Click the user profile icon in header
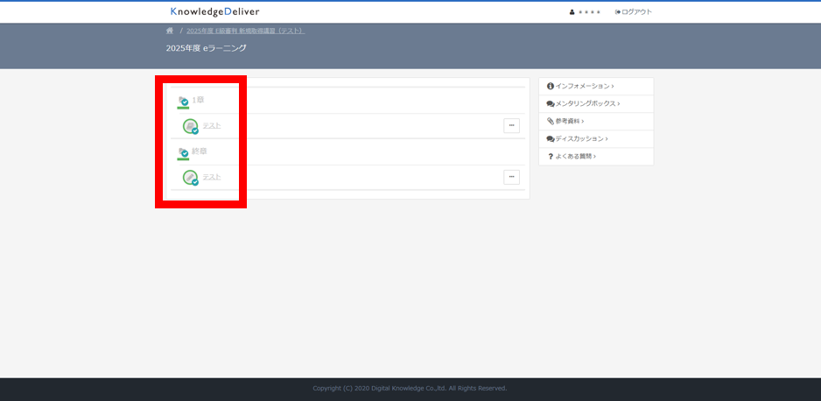Viewport: 821px width, 401px height. 572,12
